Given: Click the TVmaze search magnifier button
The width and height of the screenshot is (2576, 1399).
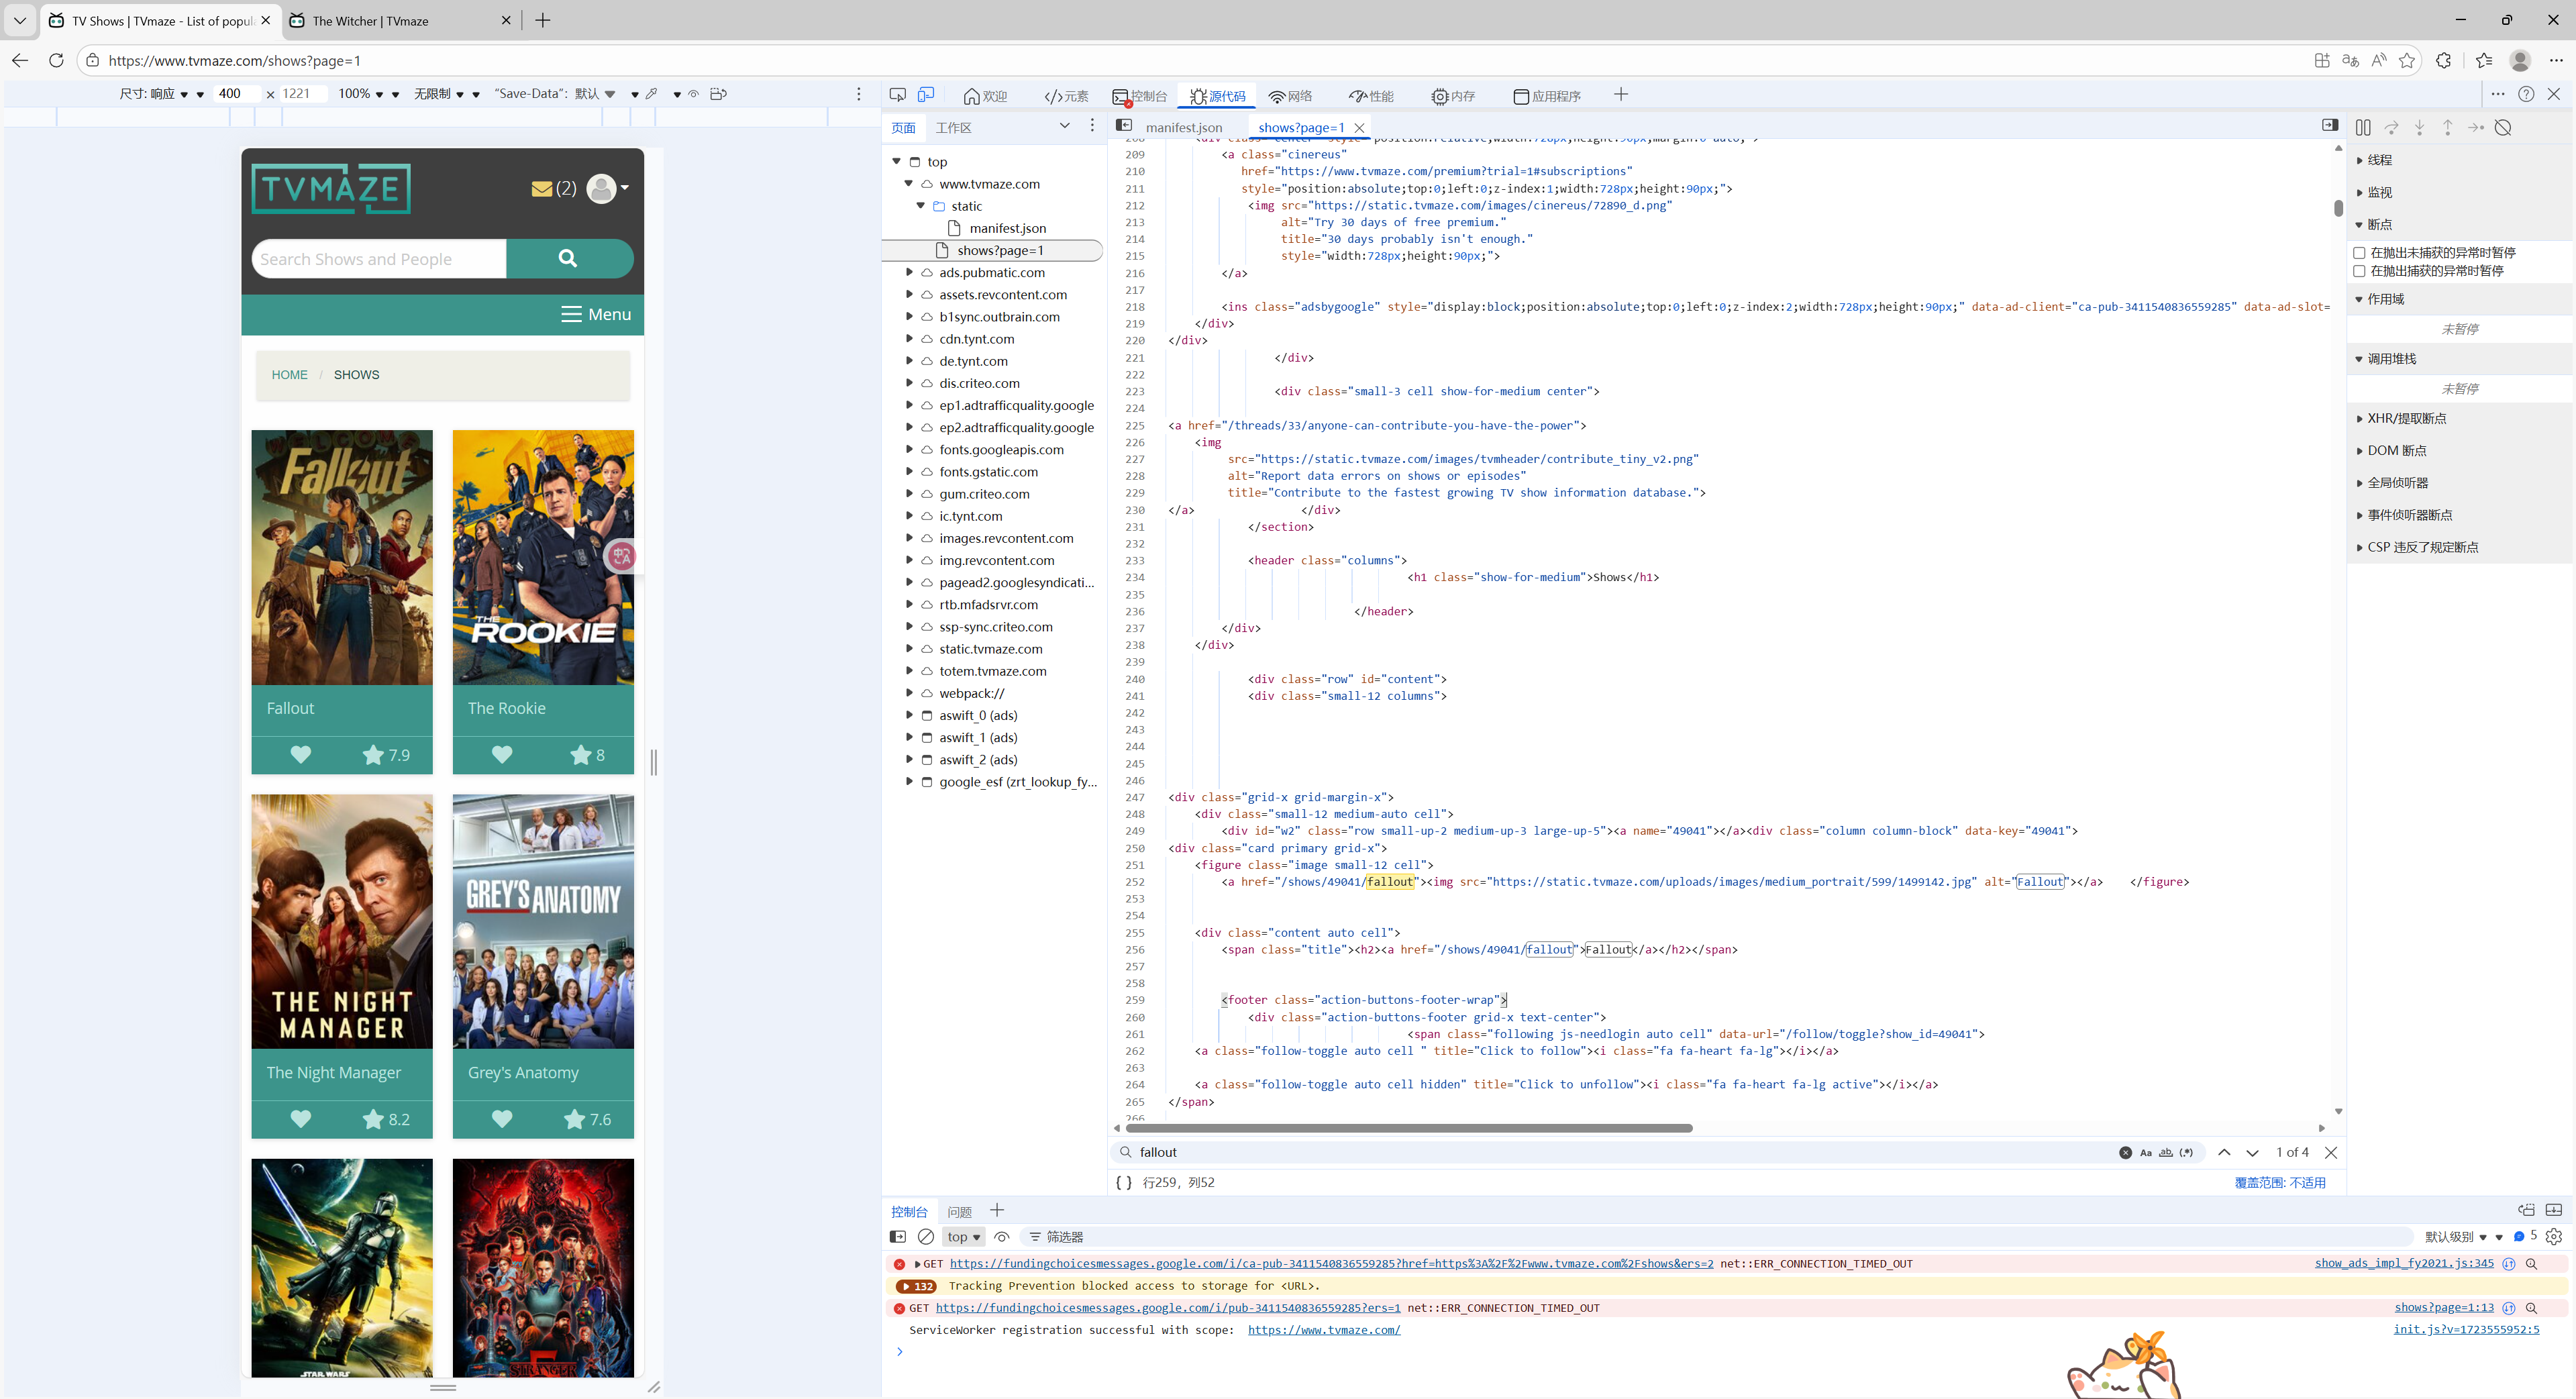Looking at the screenshot, I should coord(568,258).
